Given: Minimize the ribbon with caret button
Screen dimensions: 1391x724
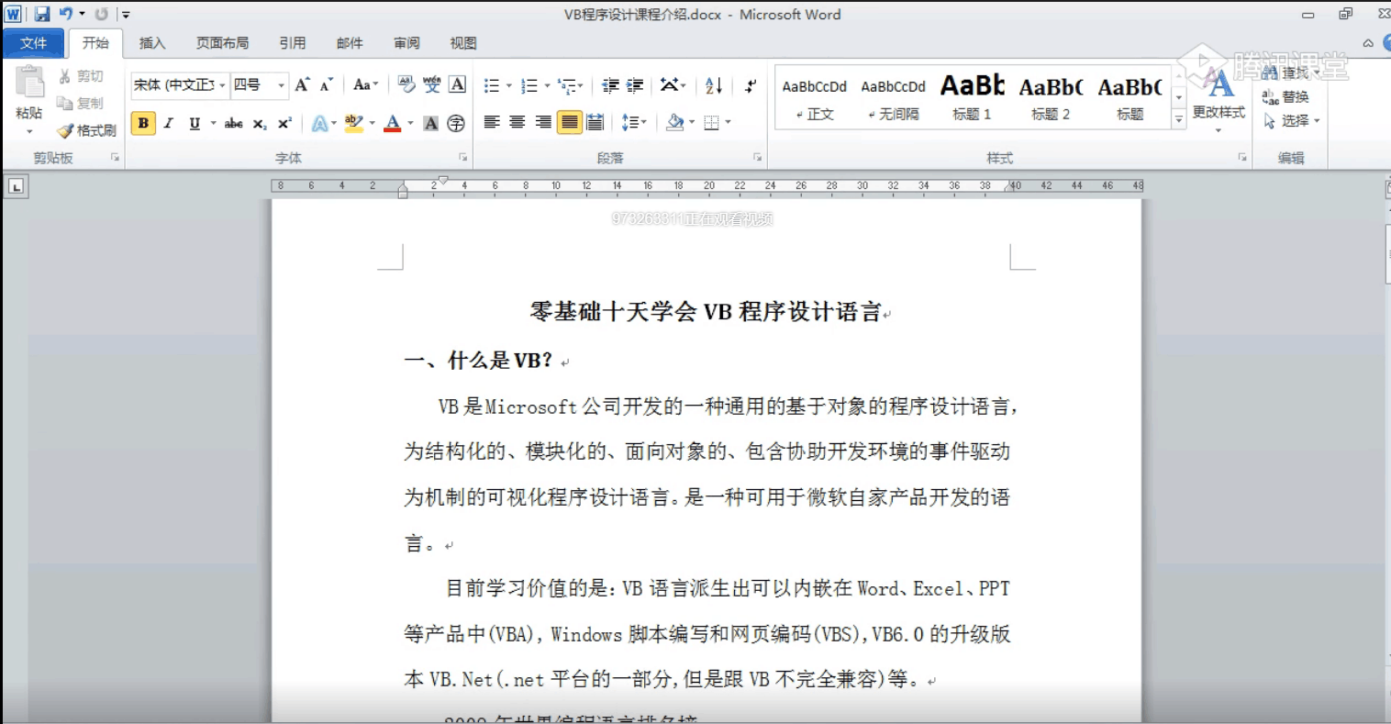Looking at the screenshot, I should pos(1368,42).
